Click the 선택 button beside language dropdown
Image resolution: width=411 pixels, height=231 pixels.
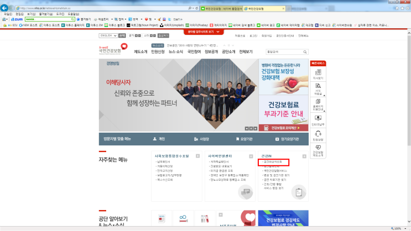122,35
